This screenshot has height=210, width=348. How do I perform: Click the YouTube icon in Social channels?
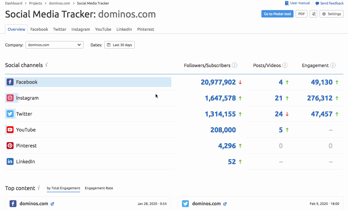coord(10,130)
